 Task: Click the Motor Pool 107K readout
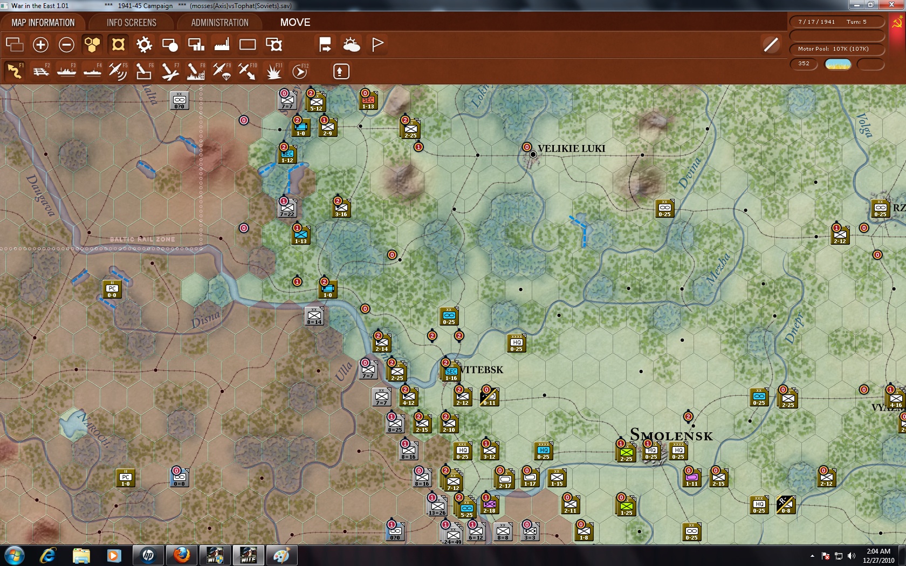837,49
